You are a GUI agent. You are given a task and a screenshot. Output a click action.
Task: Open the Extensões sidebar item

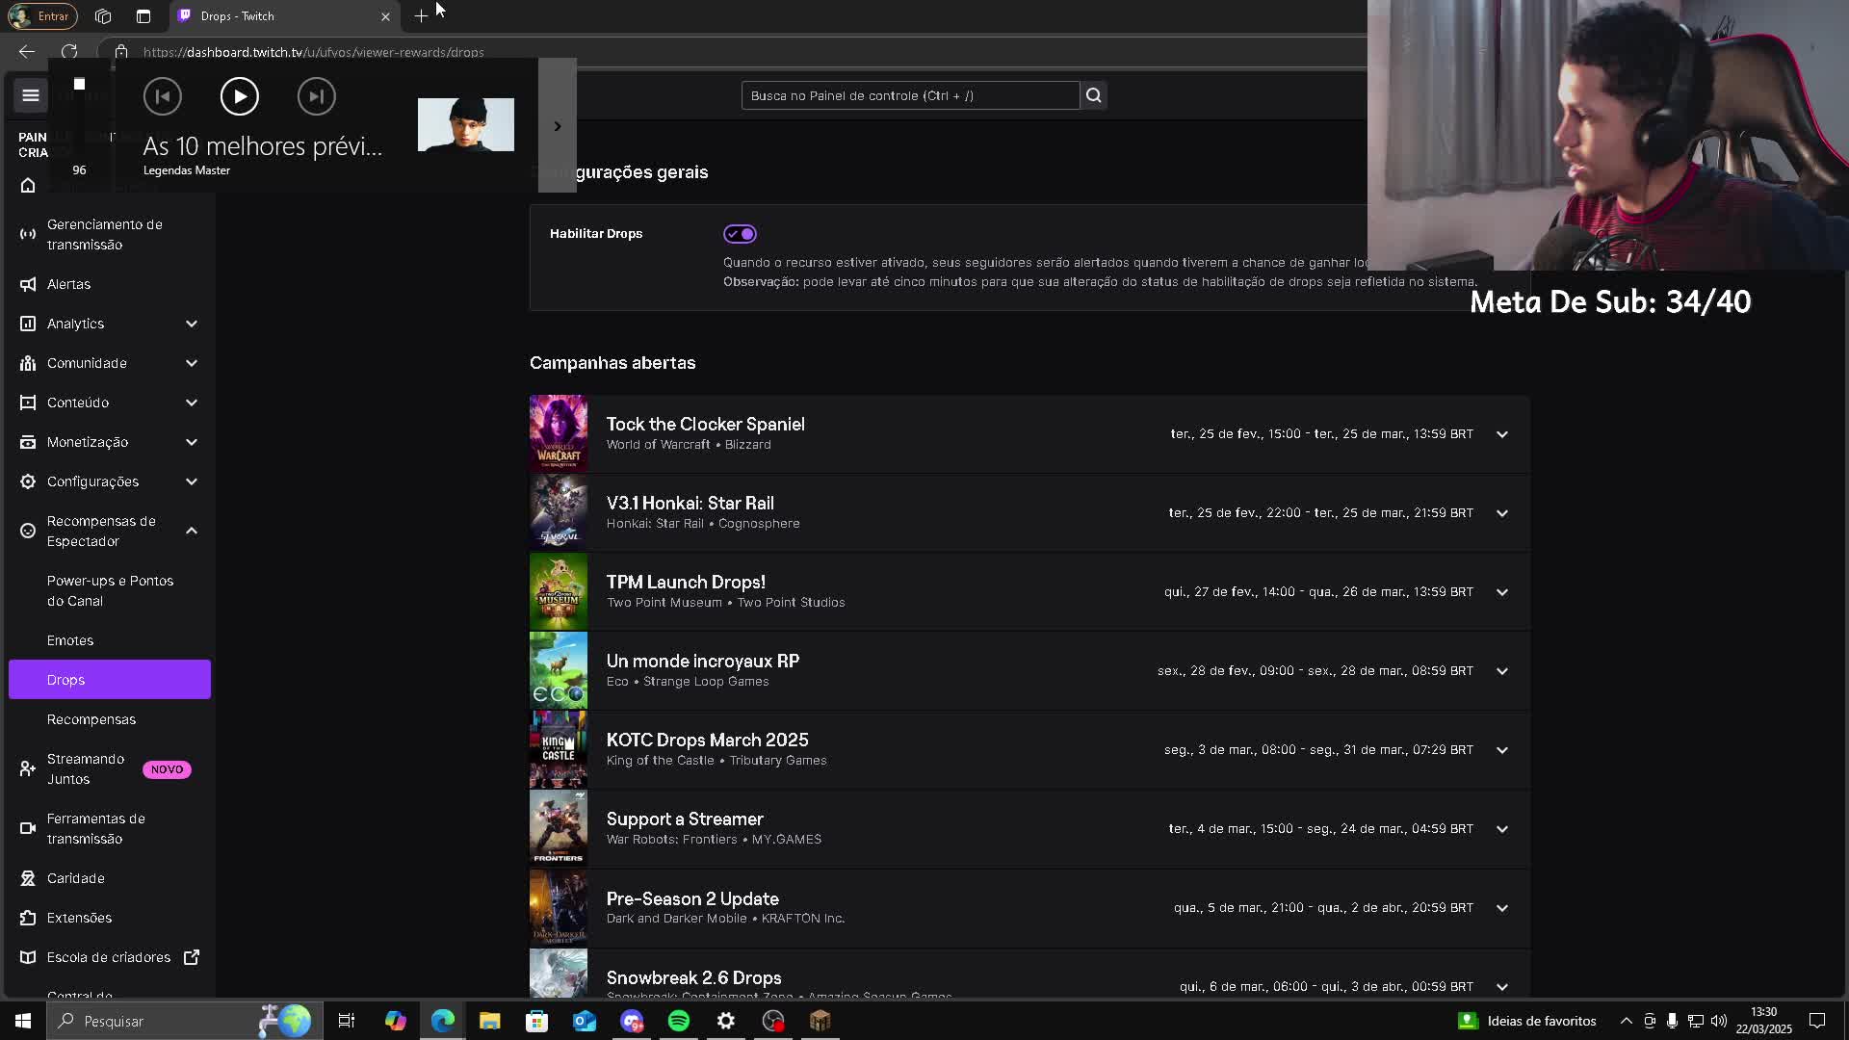click(109, 918)
